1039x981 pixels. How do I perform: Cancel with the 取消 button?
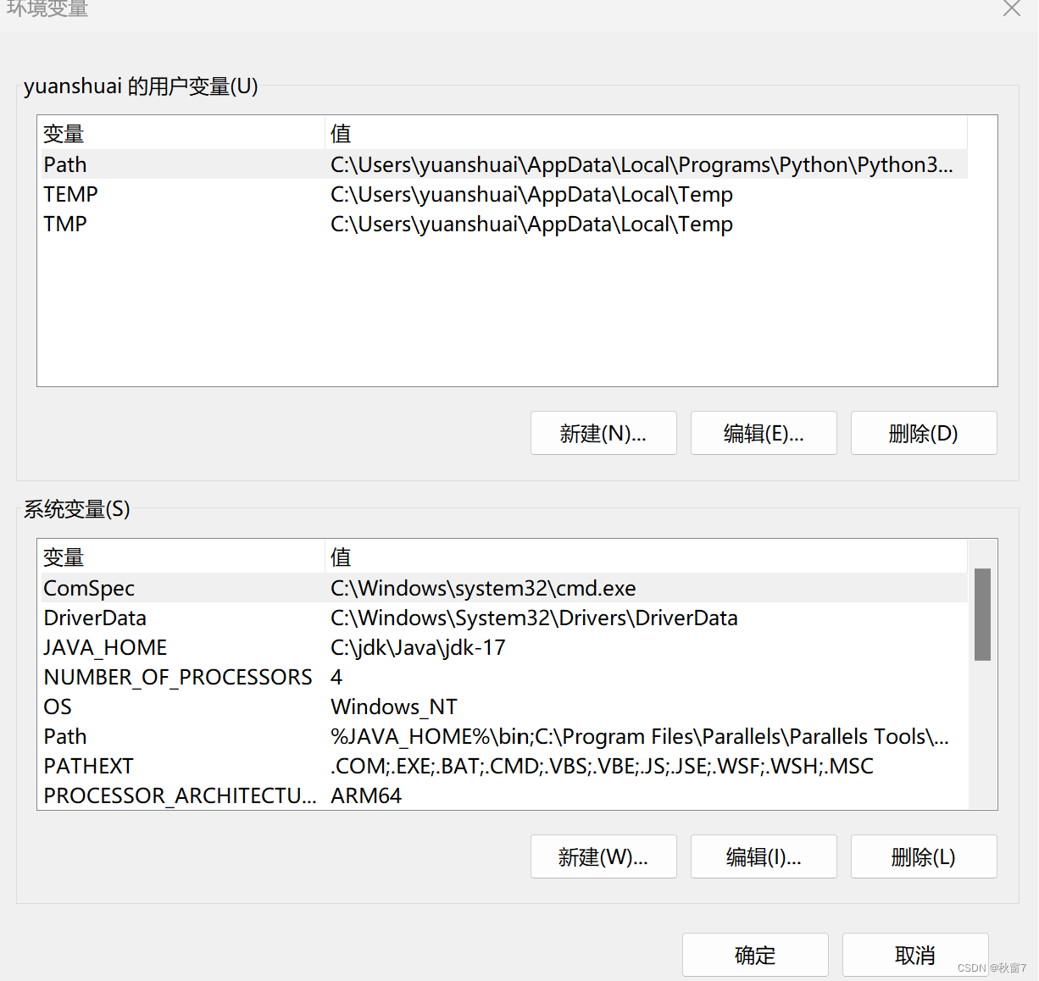point(915,955)
